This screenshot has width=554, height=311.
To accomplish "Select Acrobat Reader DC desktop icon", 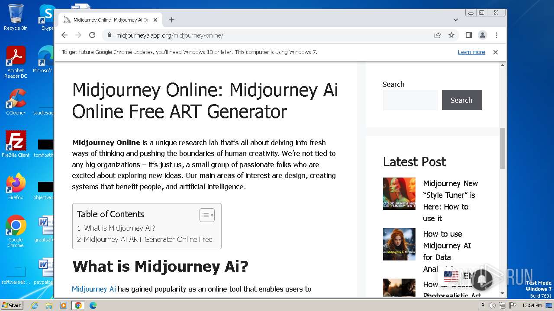I will click(16, 62).
